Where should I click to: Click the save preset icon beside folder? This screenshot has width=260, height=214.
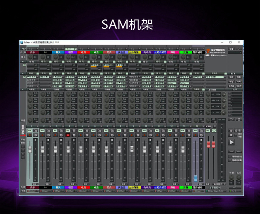click(x=239, y=119)
